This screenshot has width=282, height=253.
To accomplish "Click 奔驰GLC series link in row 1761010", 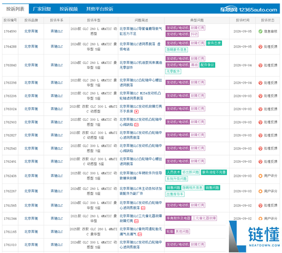I will click(x=57, y=245).
